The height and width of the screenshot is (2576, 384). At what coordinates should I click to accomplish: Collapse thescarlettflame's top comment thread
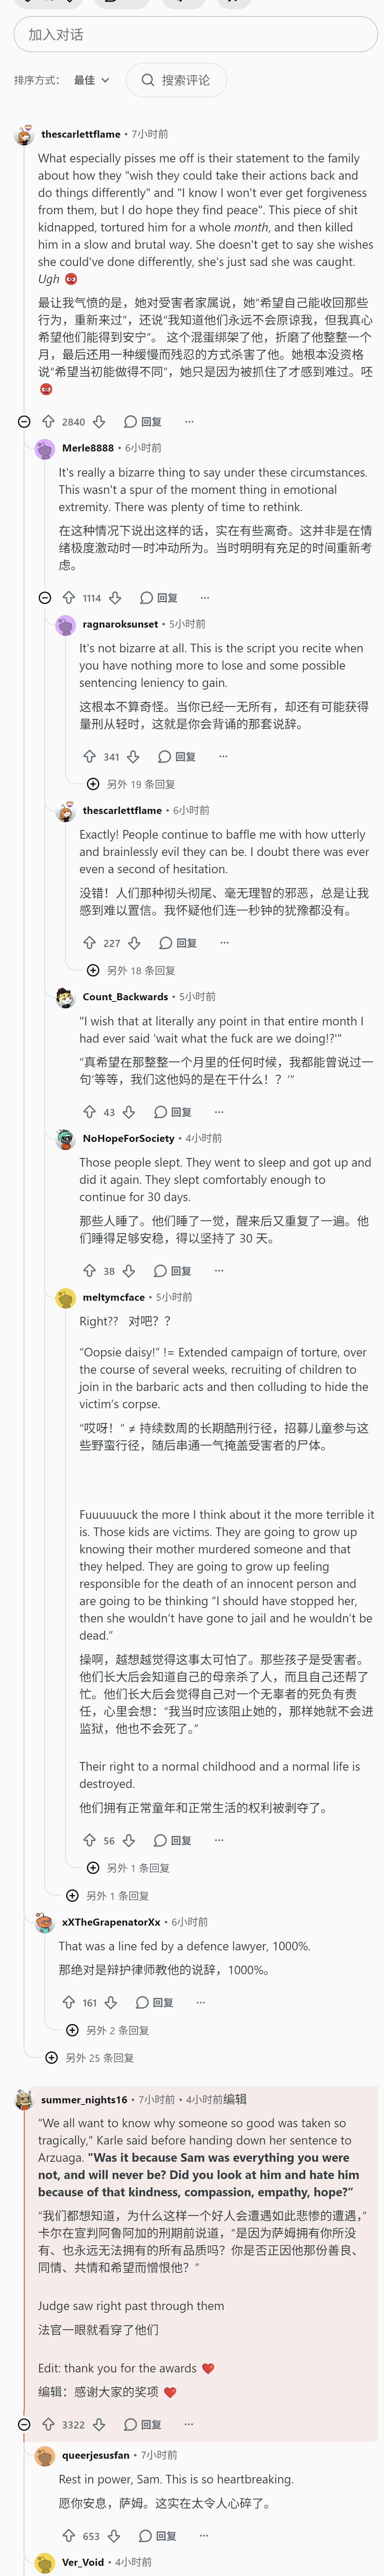tap(24, 421)
